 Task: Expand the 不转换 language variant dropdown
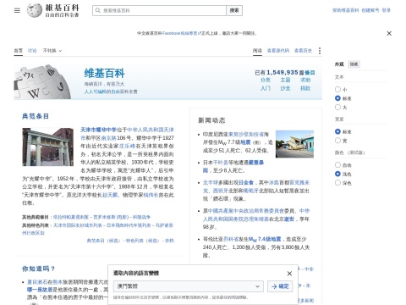(52, 51)
